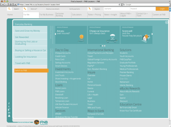
Task: Open 'Cheap car insurance' article card
Action: [x=104, y=35]
